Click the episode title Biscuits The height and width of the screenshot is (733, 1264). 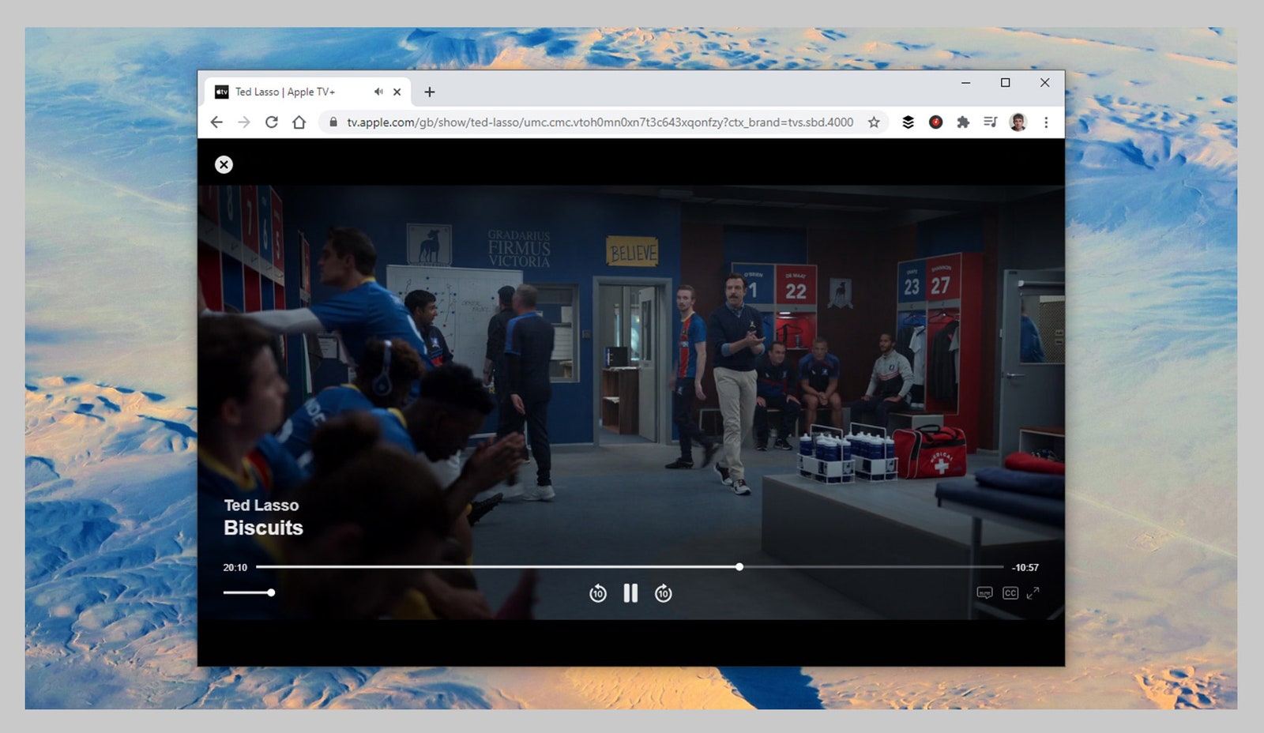pyautogui.click(x=263, y=528)
